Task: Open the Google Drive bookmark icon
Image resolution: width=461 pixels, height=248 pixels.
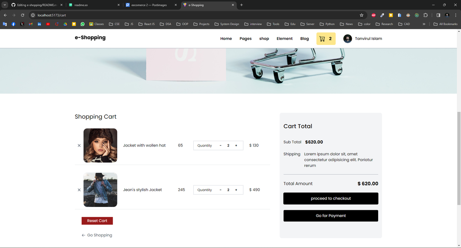Action: click(x=65, y=24)
